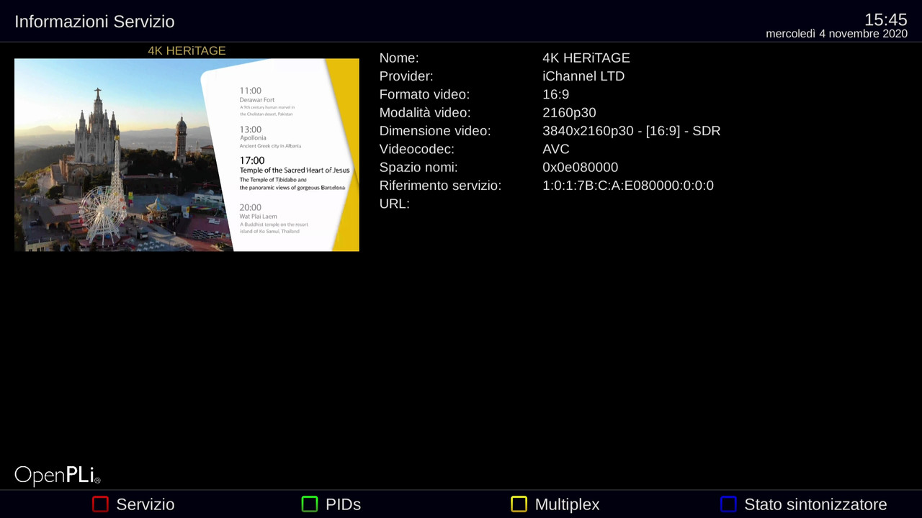Viewport: 922px width, 518px height.
Task: Click the Formato video: label
Action: [x=424, y=94]
